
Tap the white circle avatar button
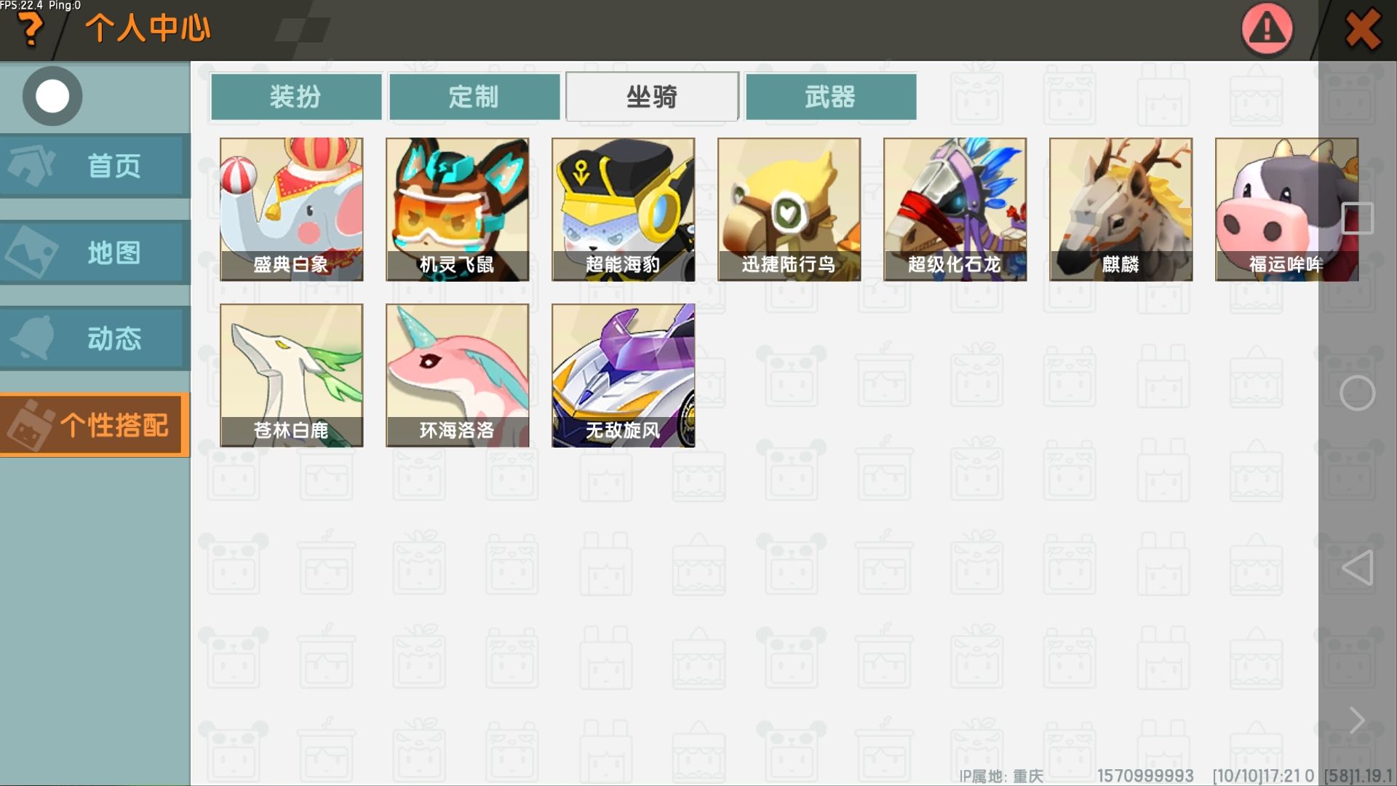point(52,96)
